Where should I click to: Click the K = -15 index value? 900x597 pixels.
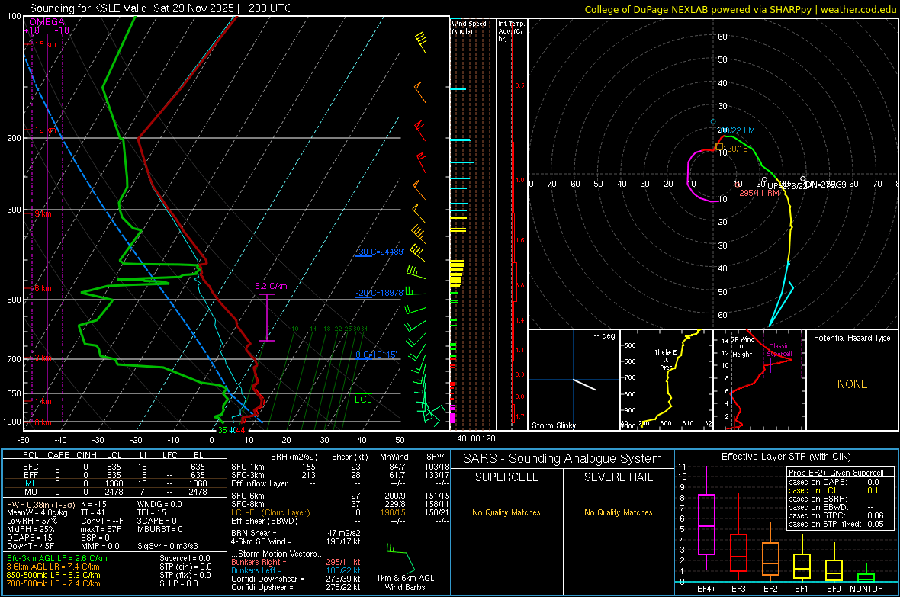click(x=94, y=504)
